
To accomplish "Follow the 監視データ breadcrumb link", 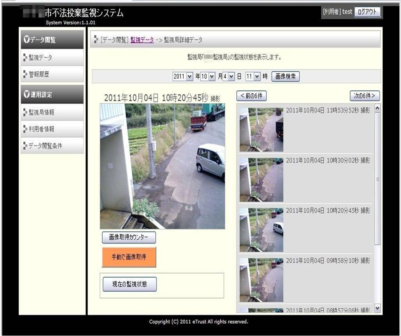I will pyautogui.click(x=142, y=40).
